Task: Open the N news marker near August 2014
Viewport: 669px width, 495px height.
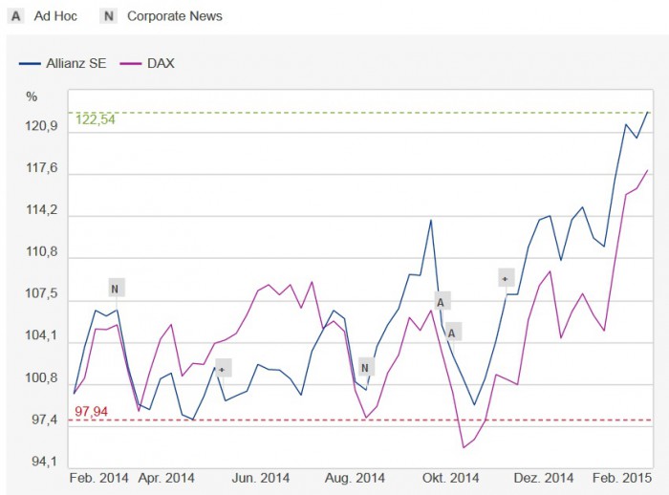Action: [x=367, y=368]
